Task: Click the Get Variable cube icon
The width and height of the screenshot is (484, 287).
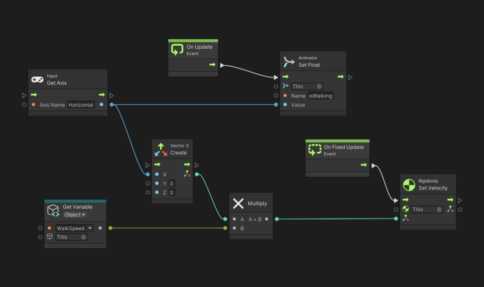Action: pyautogui.click(x=53, y=211)
